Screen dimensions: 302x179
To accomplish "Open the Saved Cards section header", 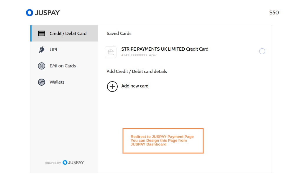I will pyautogui.click(x=119, y=33).
